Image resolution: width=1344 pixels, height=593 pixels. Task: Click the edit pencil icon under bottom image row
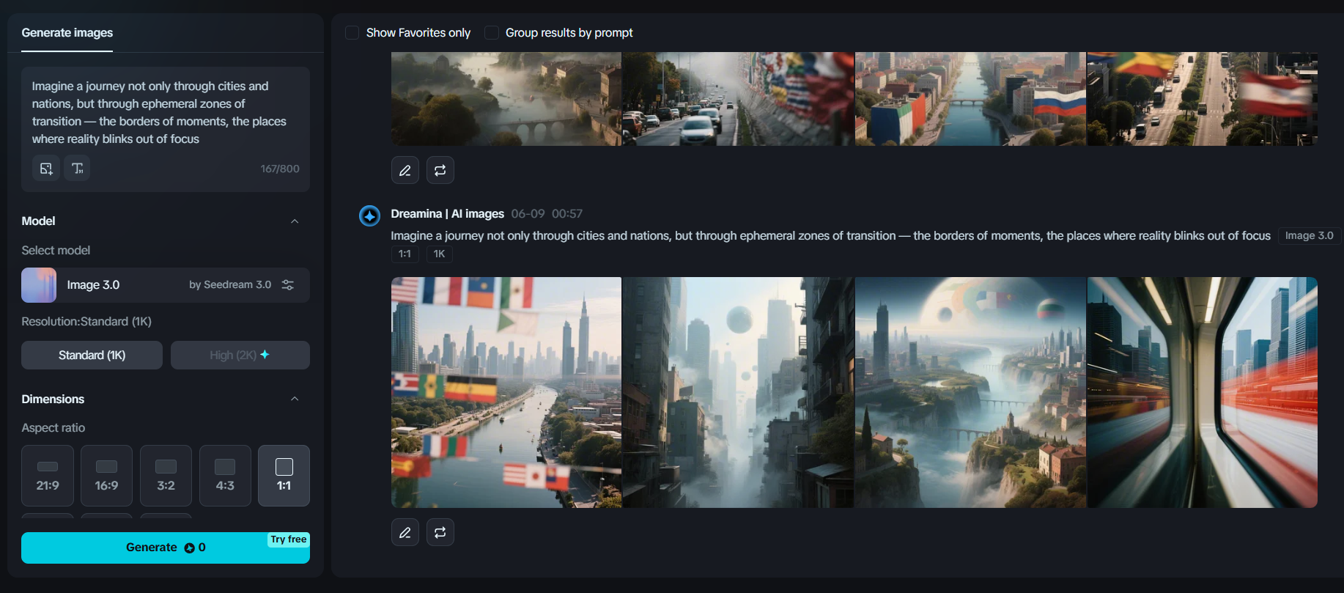[x=405, y=532]
